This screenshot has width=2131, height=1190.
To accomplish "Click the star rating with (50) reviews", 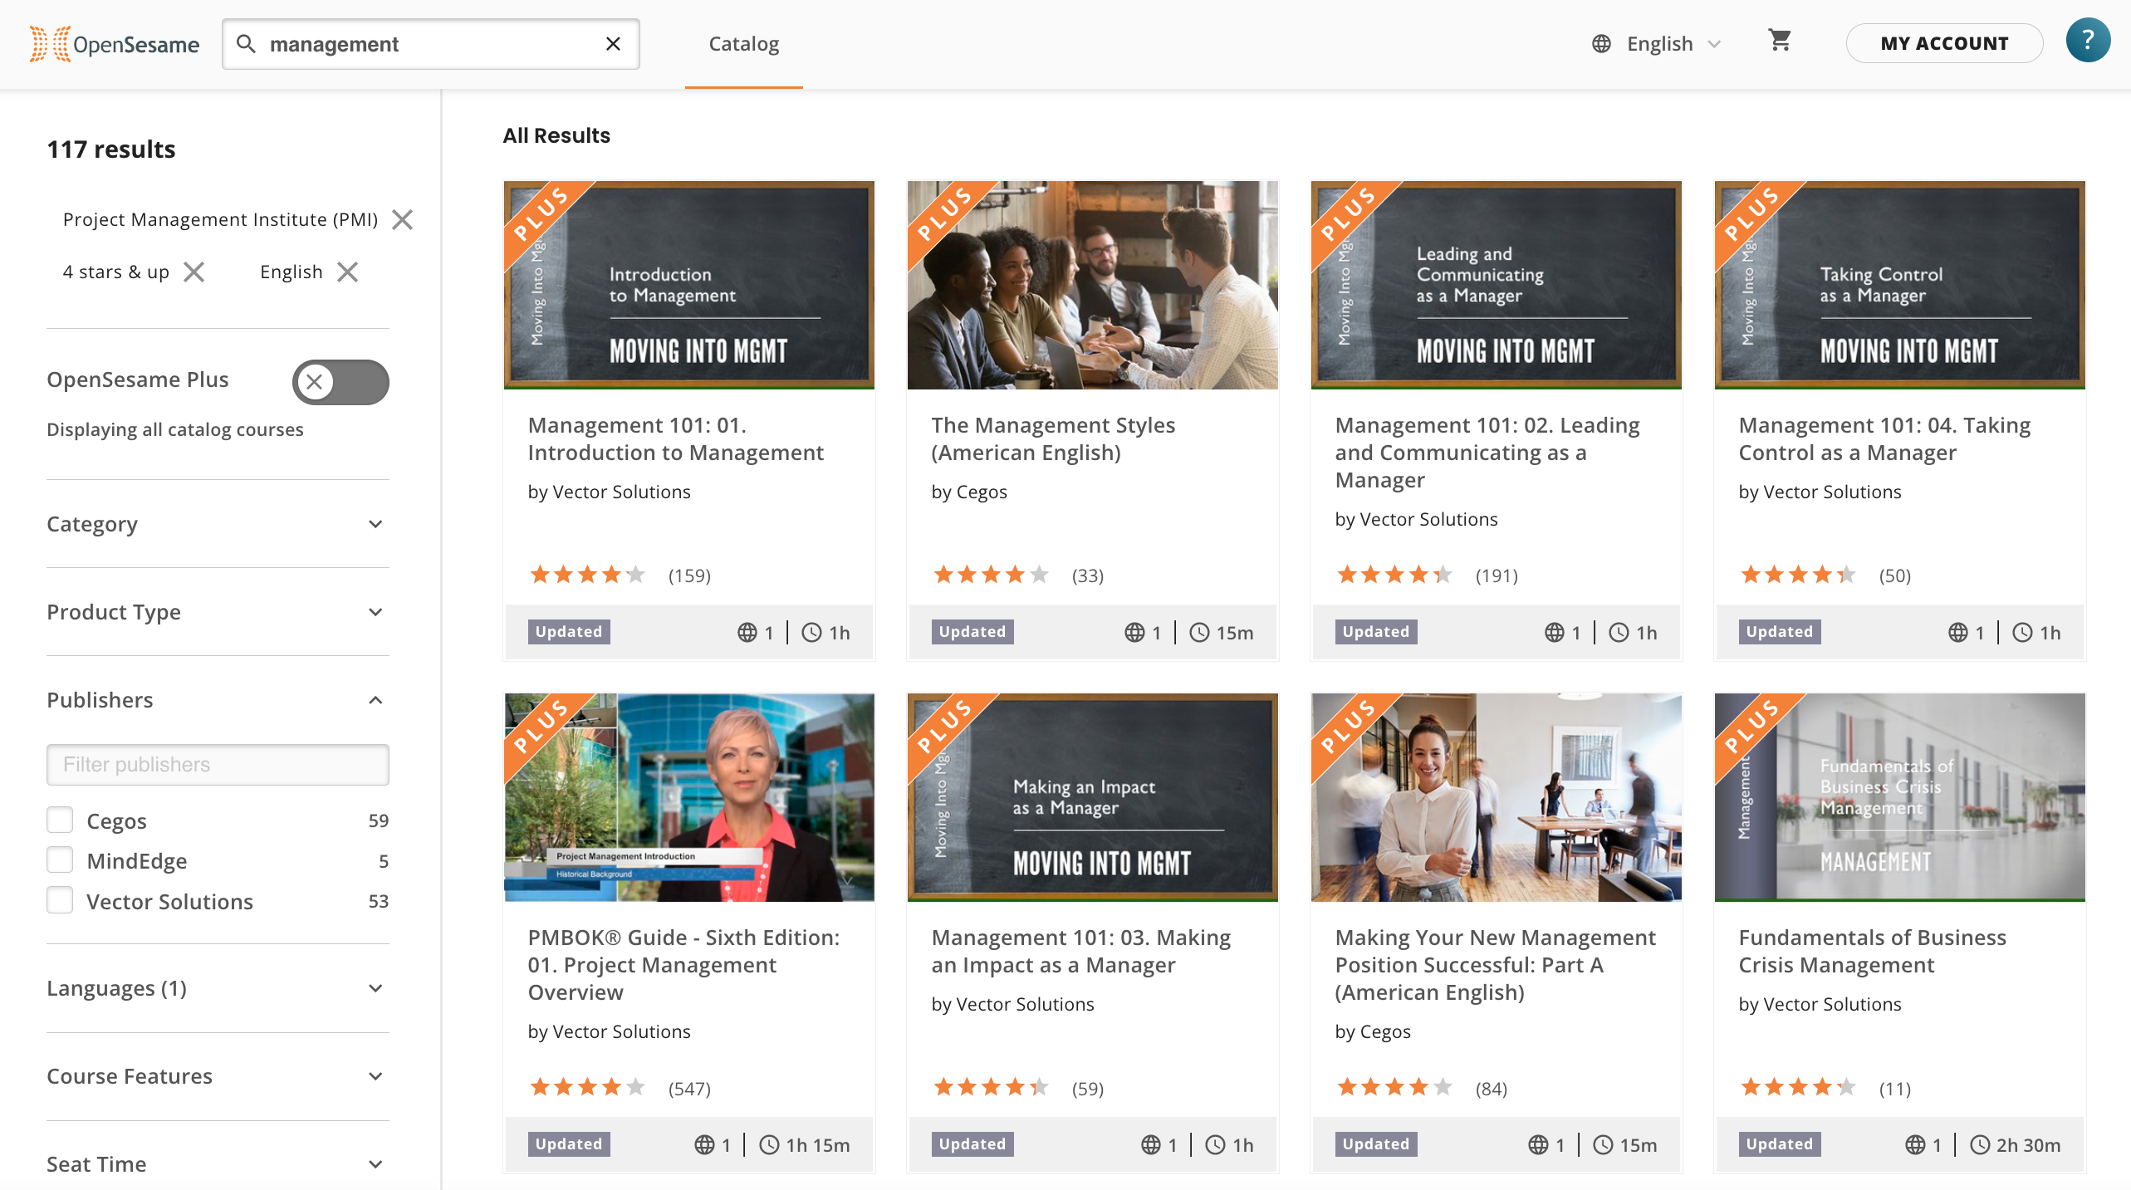I will point(1798,575).
